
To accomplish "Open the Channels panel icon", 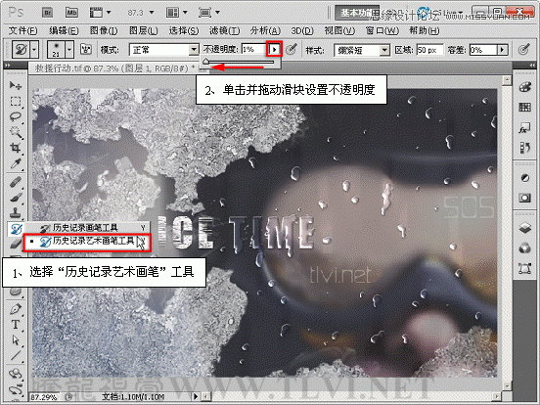I will (x=524, y=247).
